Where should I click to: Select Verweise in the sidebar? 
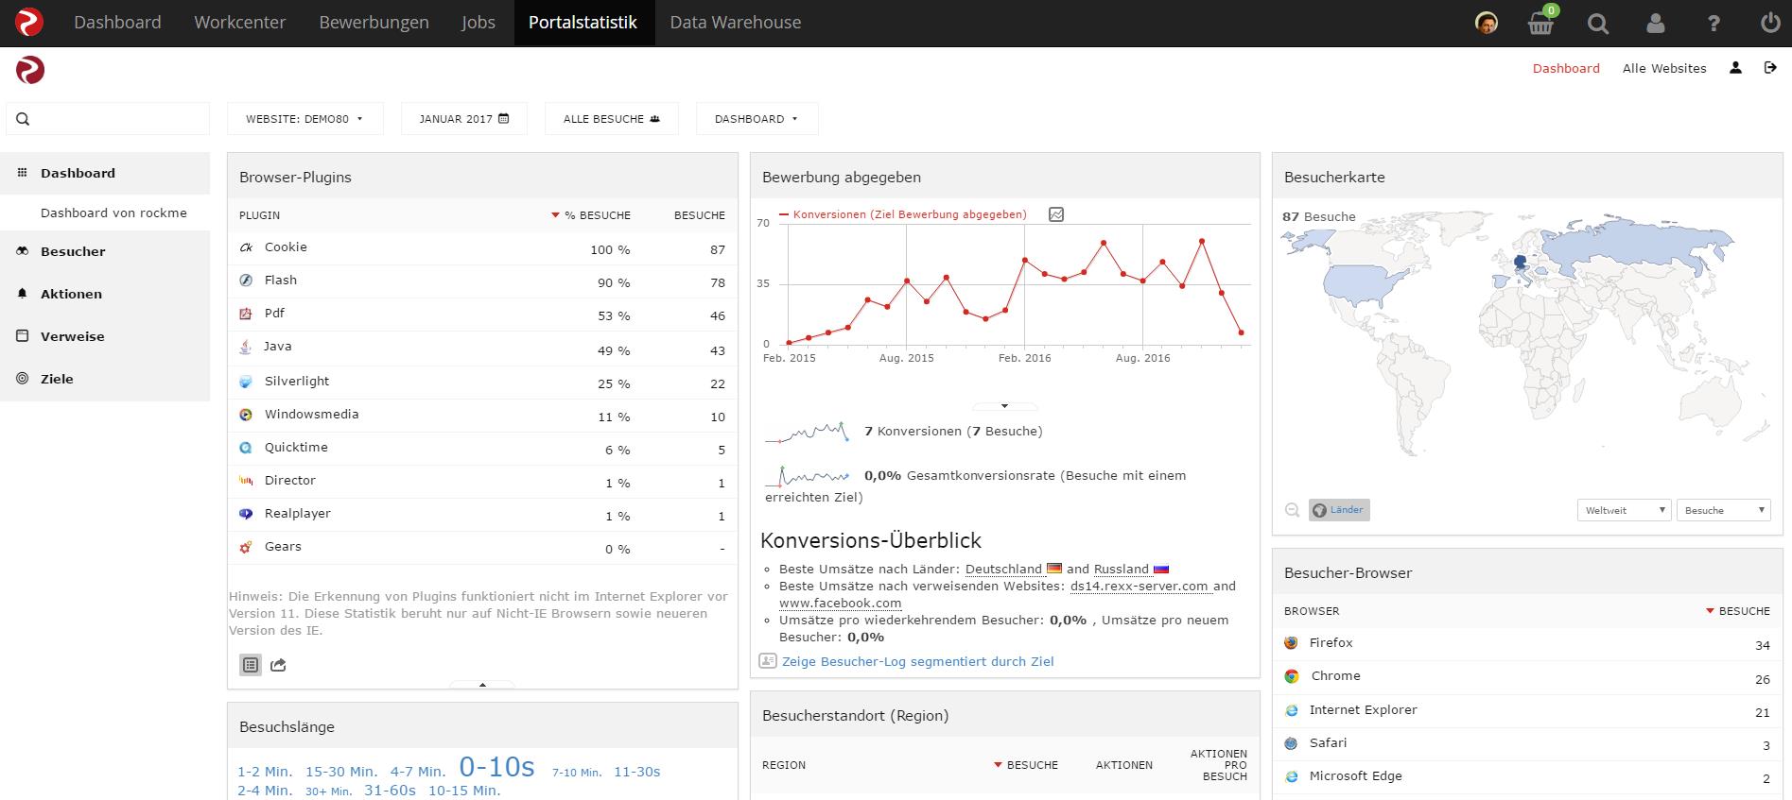105,336
